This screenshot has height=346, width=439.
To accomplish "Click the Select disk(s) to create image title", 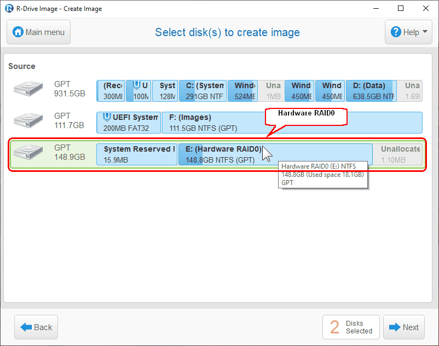I will click(227, 32).
